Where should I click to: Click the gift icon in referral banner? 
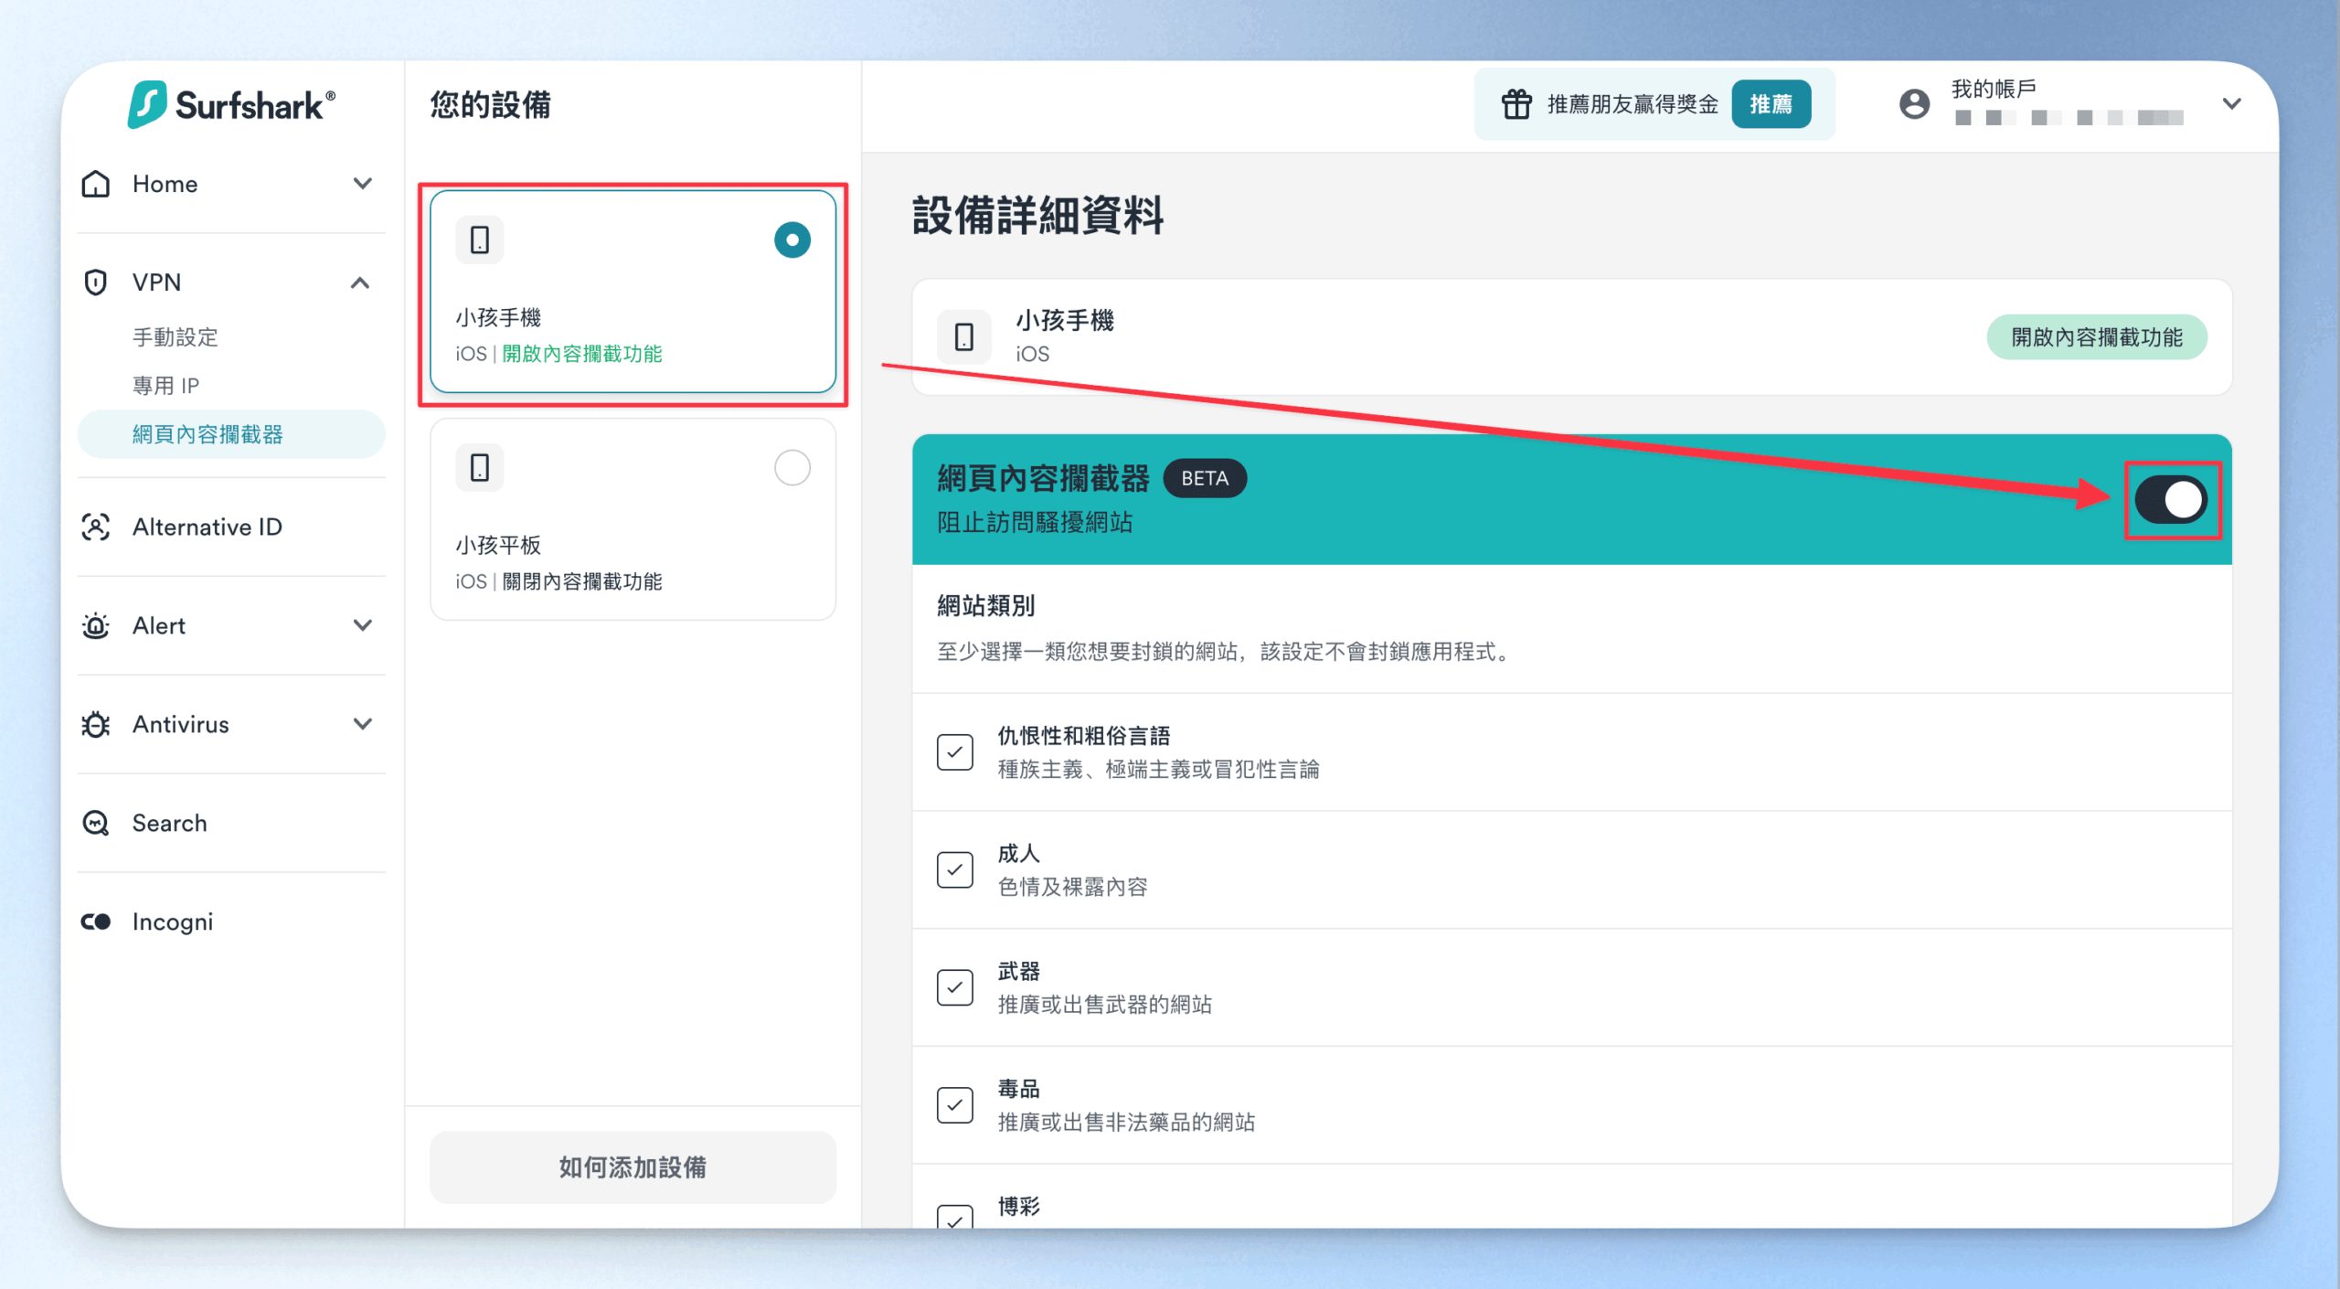(x=1516, y=104)
